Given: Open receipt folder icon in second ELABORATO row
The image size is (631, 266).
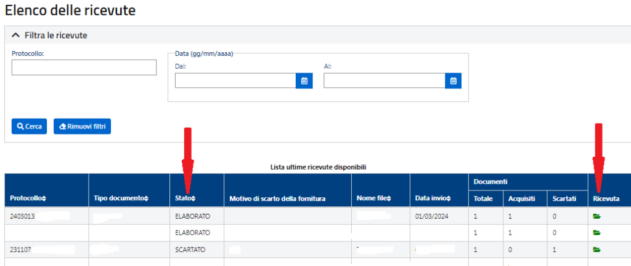Looking at the screenshot, I should pyautogui.click(x=596, y=233).
